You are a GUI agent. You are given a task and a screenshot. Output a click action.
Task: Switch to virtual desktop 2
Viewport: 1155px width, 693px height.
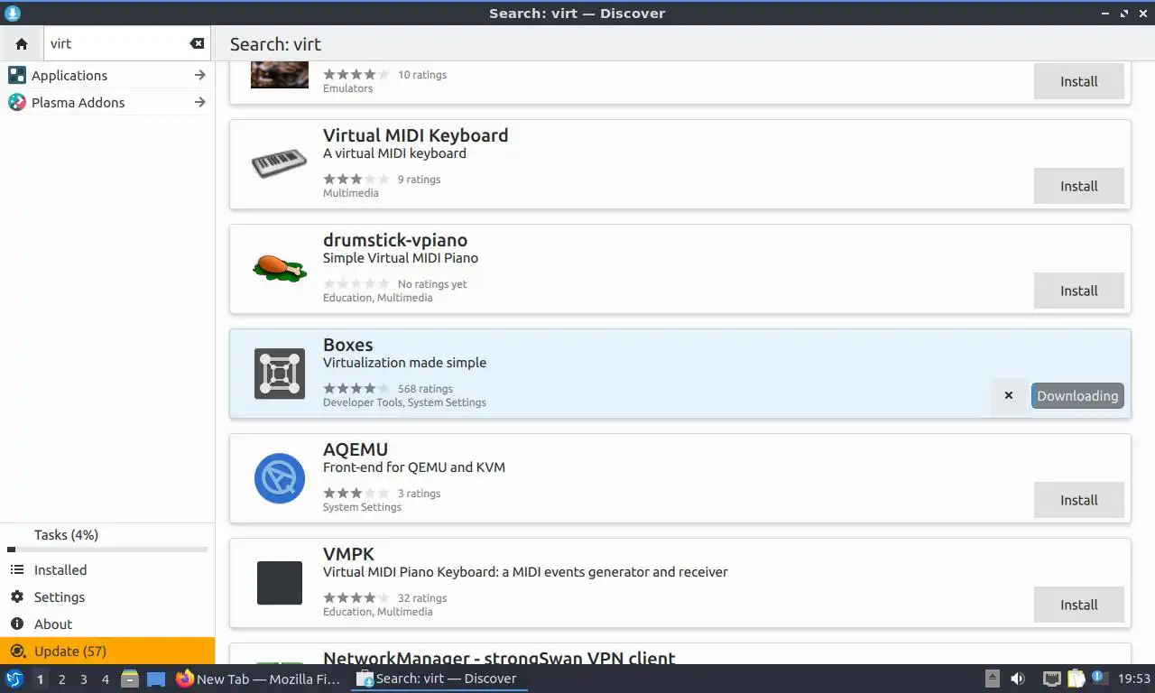(x=62, y=679)
